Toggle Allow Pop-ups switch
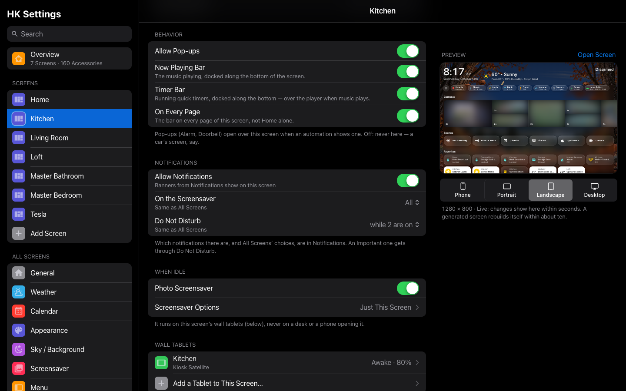Screen dimensions: 626x391 pos(408,51)
